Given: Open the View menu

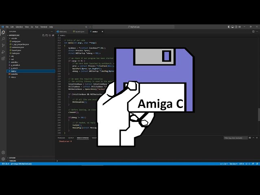Looking at the screenshot, I should (27, 27).
